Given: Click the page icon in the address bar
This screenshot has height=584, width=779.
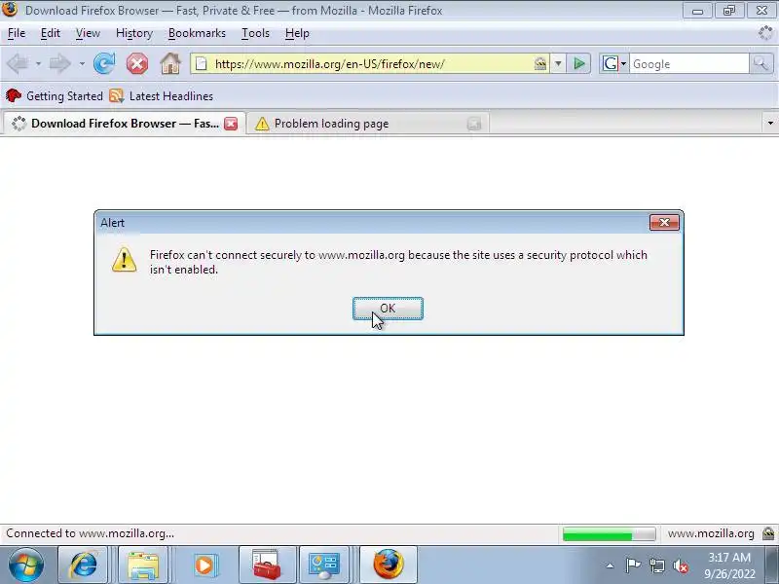Looking at the screenshot, I should tap(201, 63).
